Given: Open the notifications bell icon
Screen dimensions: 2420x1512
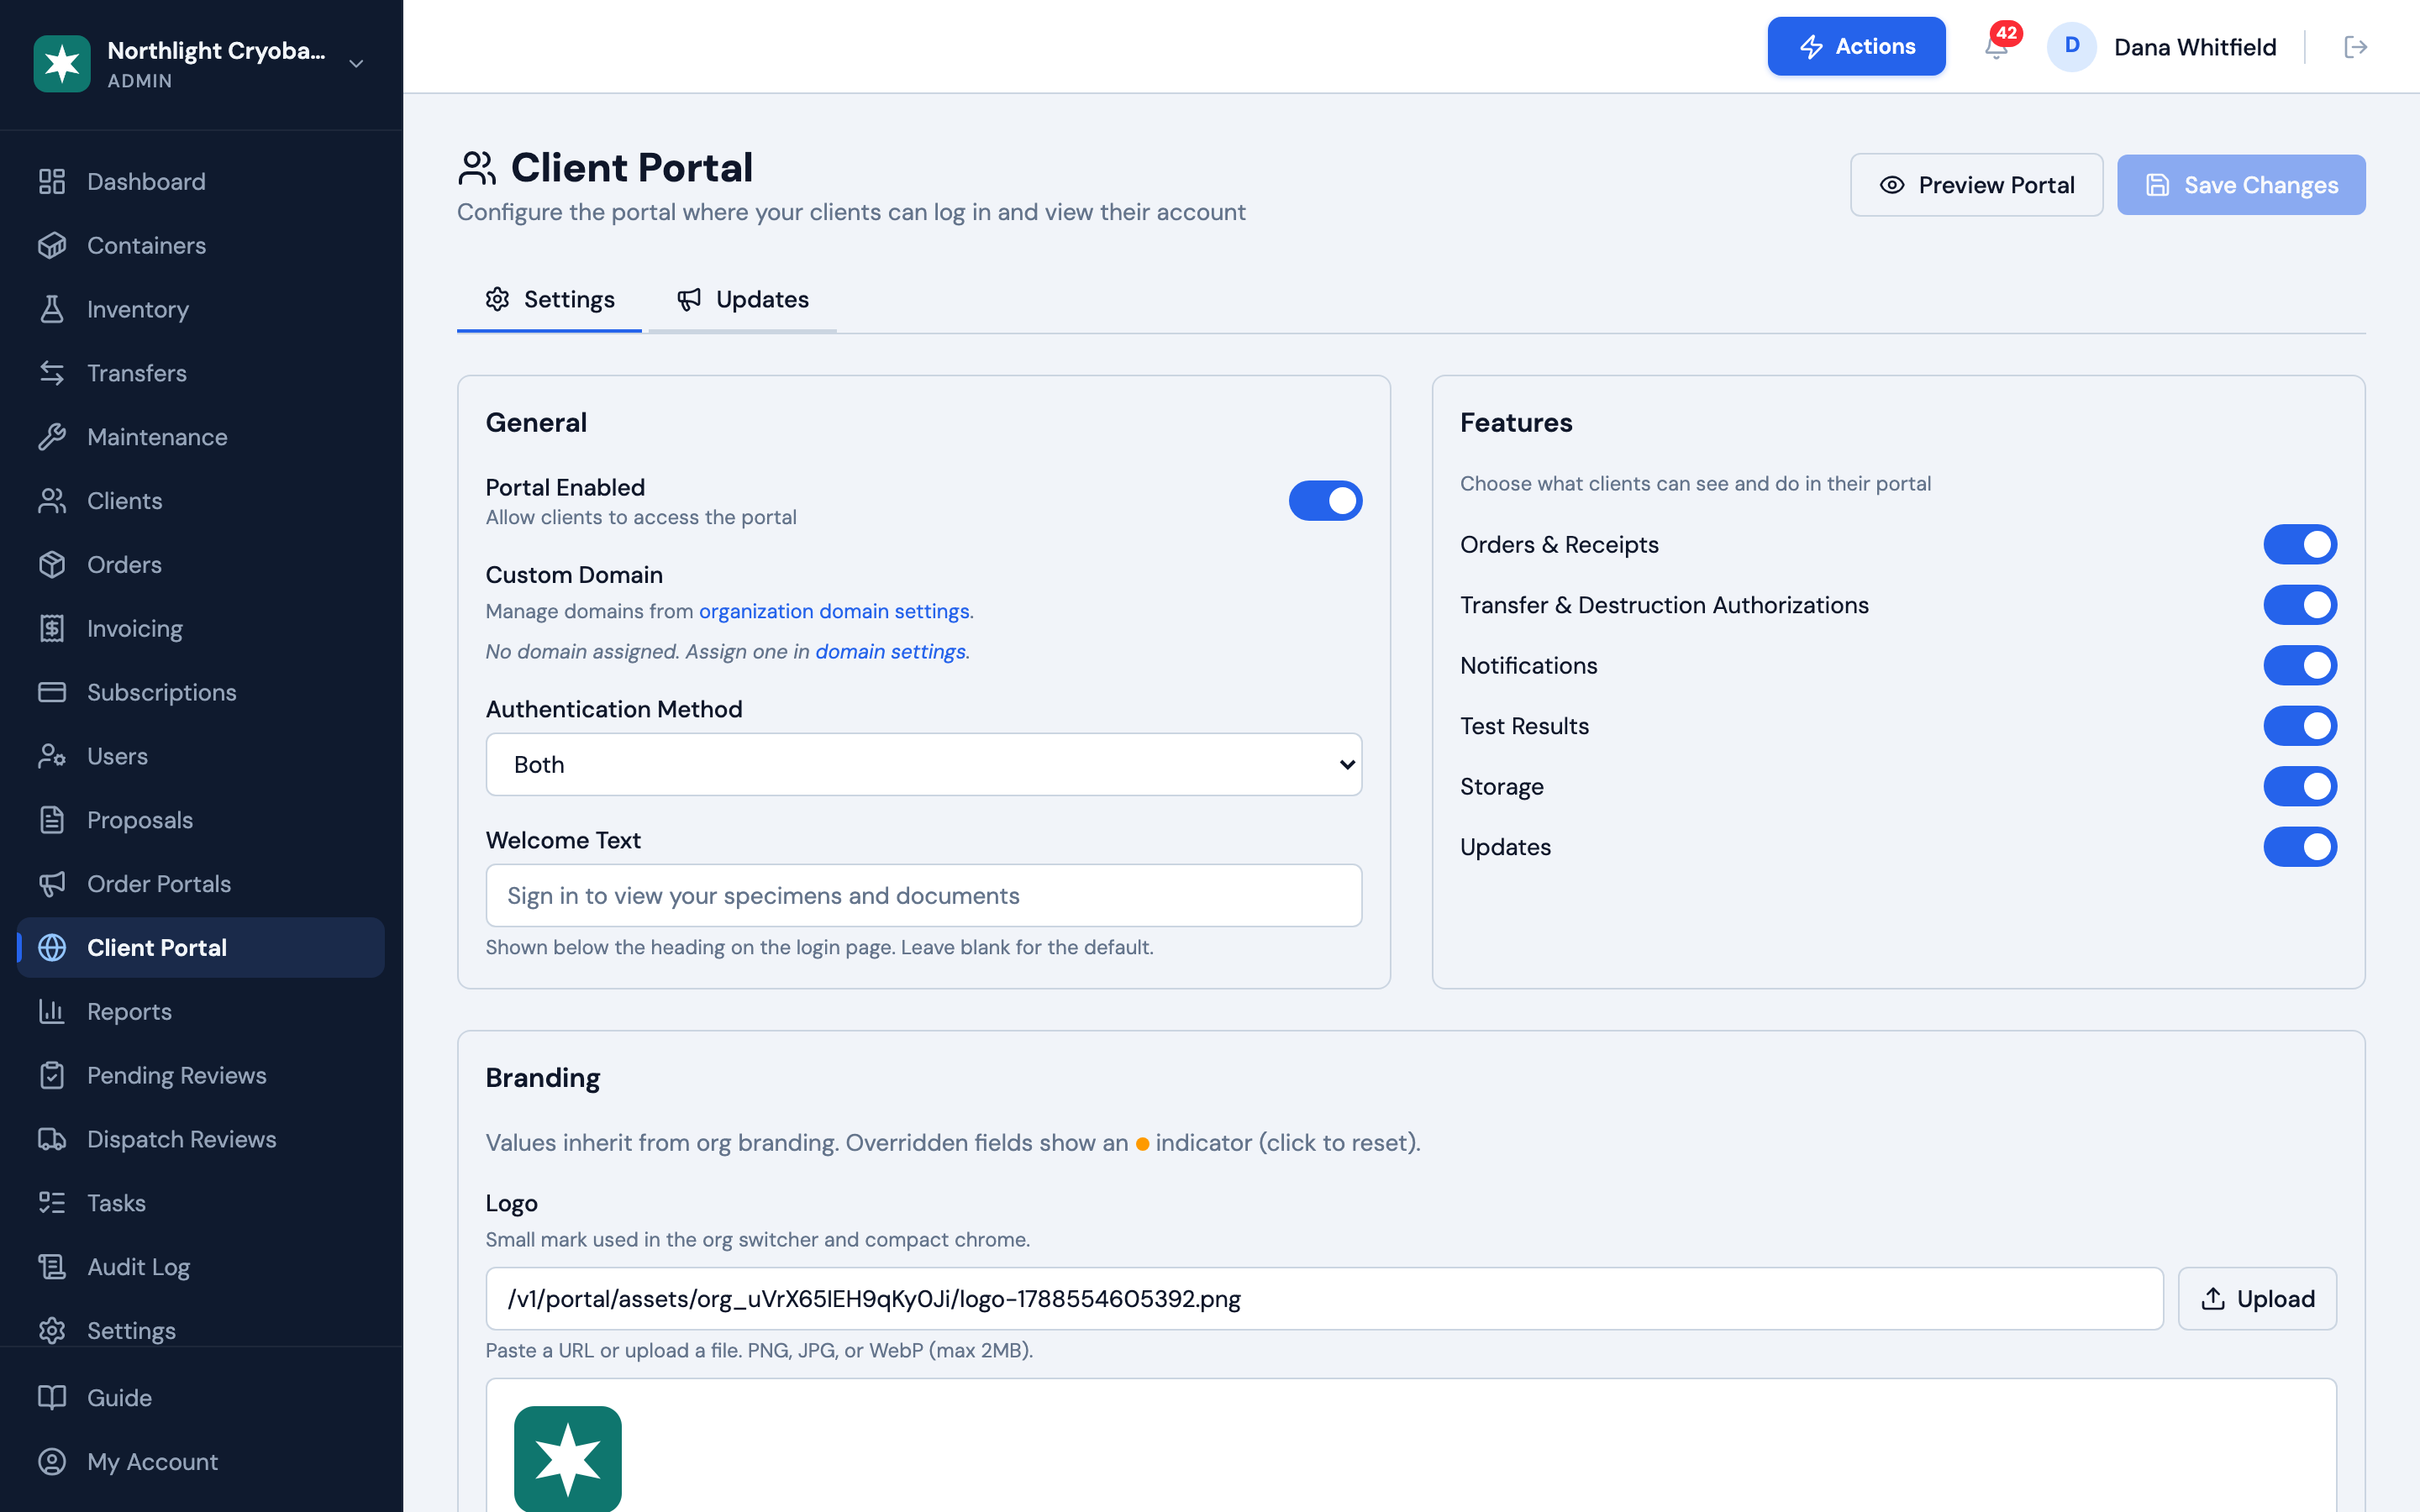Looking at the screenshot, I should tap(1996, 46).
